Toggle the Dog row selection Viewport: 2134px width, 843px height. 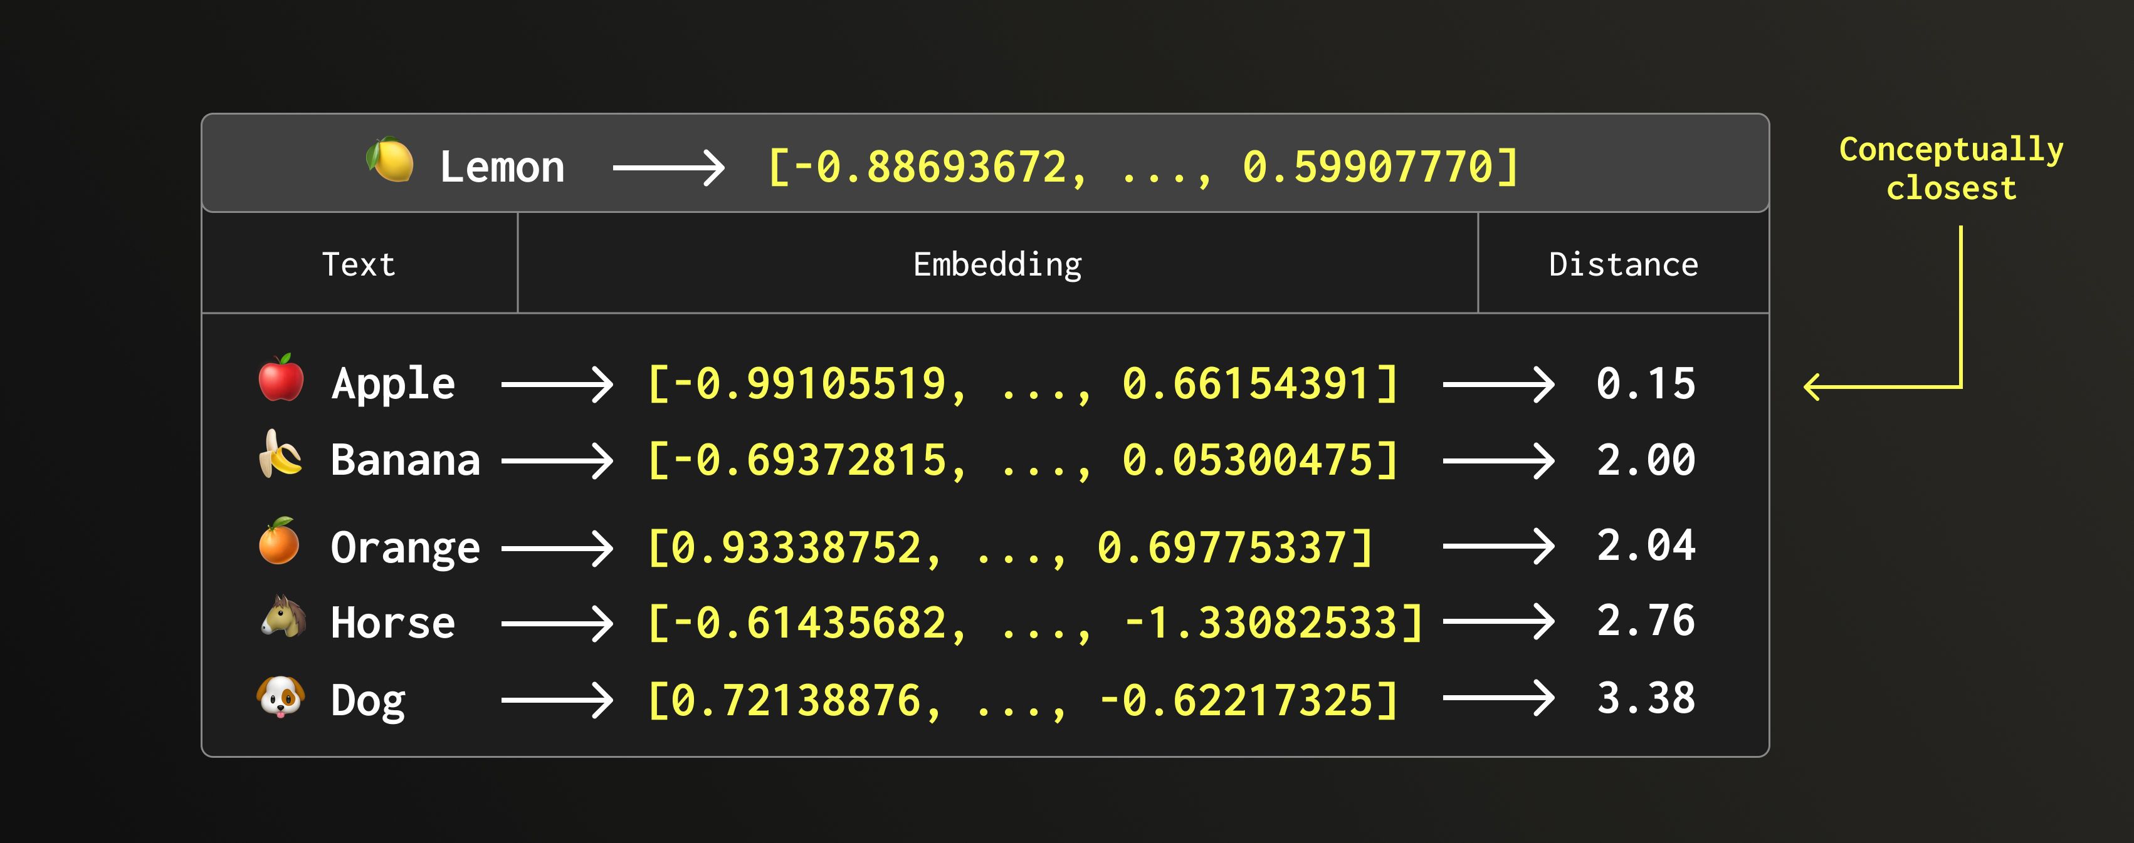pos(367,698)
